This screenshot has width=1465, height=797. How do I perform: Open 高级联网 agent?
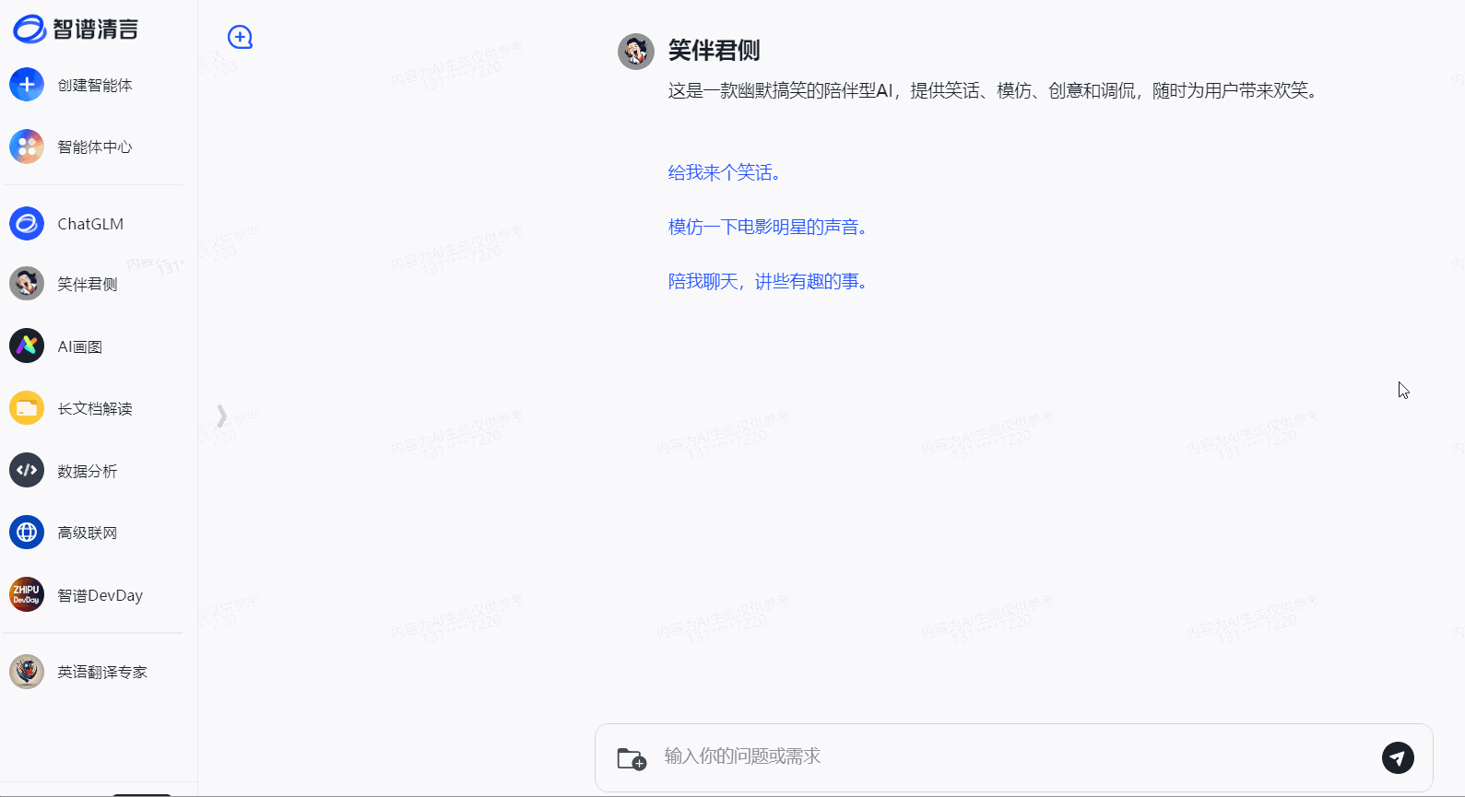[x=88, y=533]
